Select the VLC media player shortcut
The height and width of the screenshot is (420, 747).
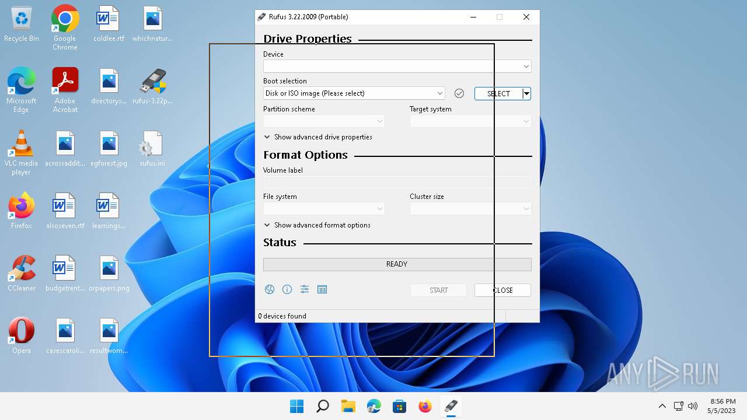click(x=22, y=152)
